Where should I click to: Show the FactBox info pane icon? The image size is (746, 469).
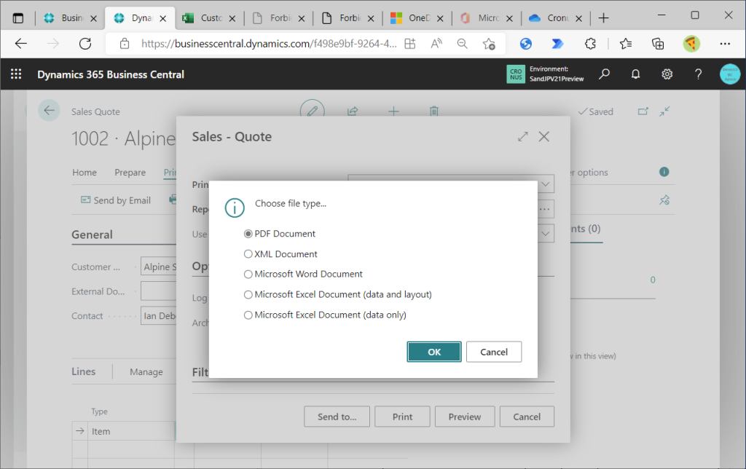point(664,172)
